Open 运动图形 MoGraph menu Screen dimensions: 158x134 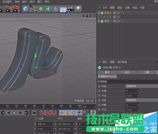tap(7, 2)
